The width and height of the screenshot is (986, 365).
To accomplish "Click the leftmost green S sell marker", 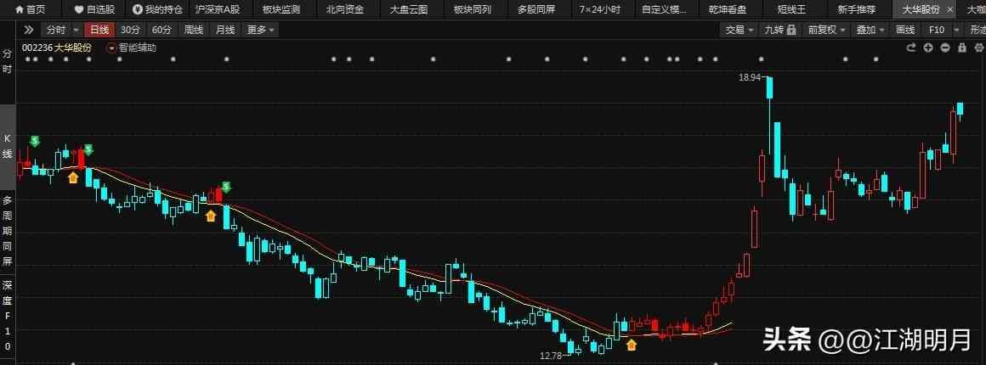I will pos(35,141).
